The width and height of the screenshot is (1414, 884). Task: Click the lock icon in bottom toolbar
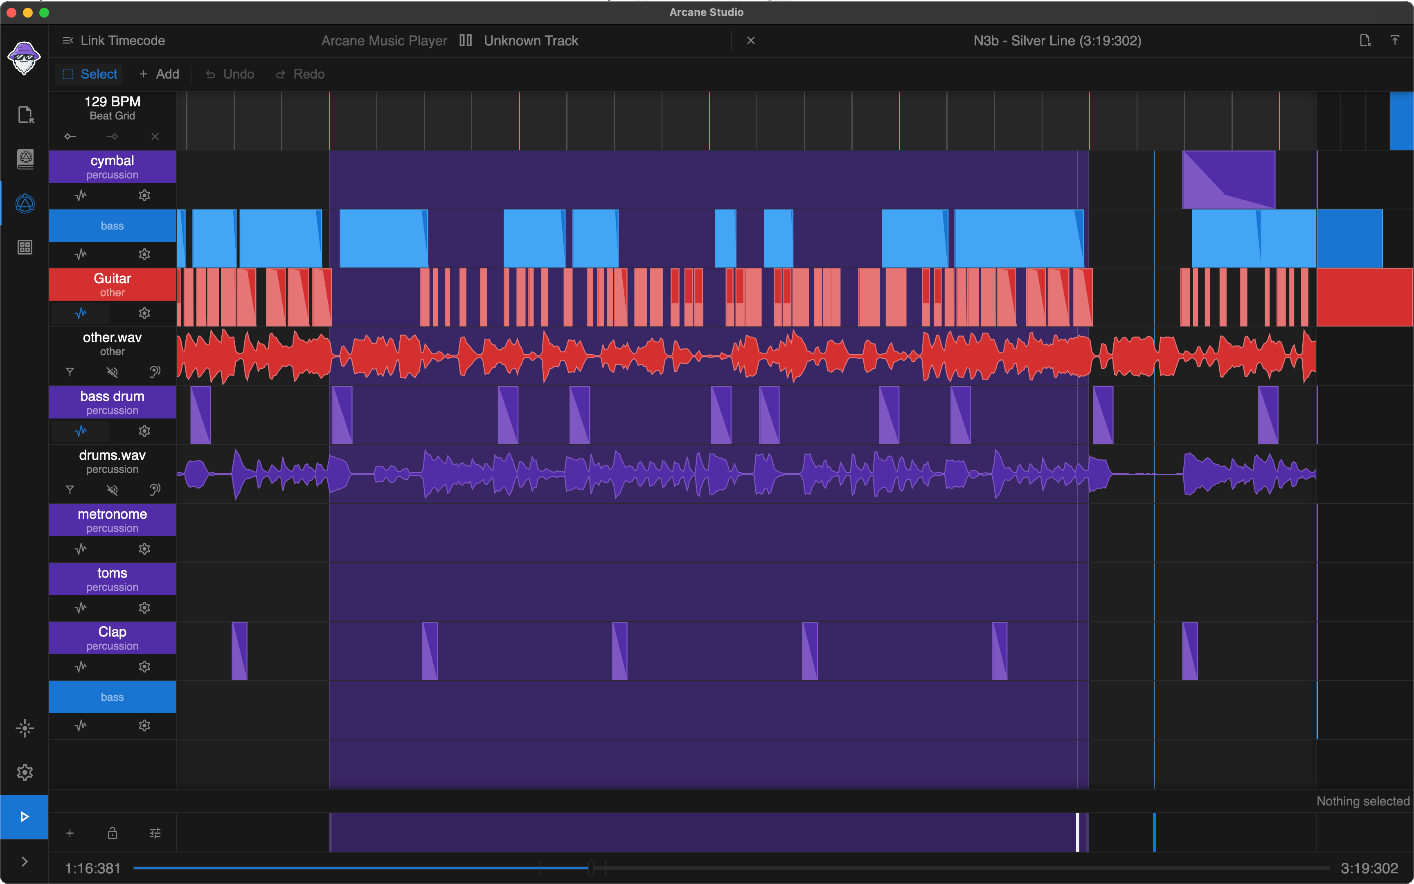tap(112, 833)
